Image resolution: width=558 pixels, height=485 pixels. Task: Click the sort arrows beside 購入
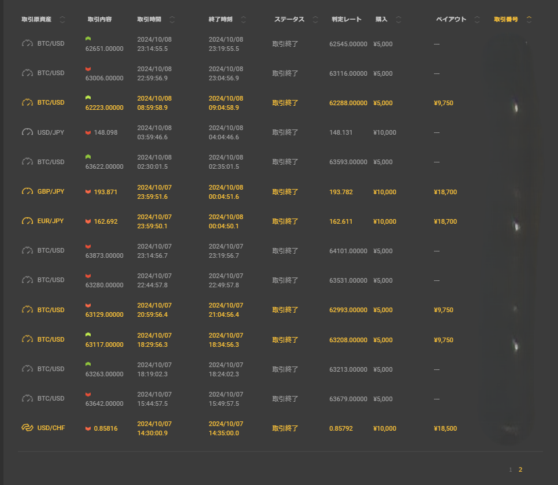tap(398, 20)
